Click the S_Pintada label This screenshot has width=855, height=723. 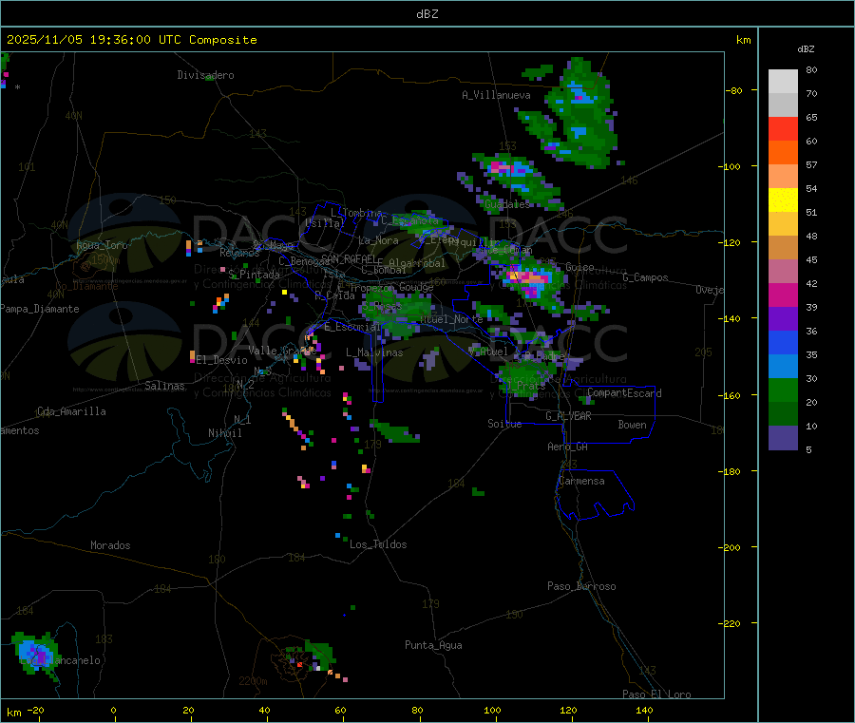point(254,275)
